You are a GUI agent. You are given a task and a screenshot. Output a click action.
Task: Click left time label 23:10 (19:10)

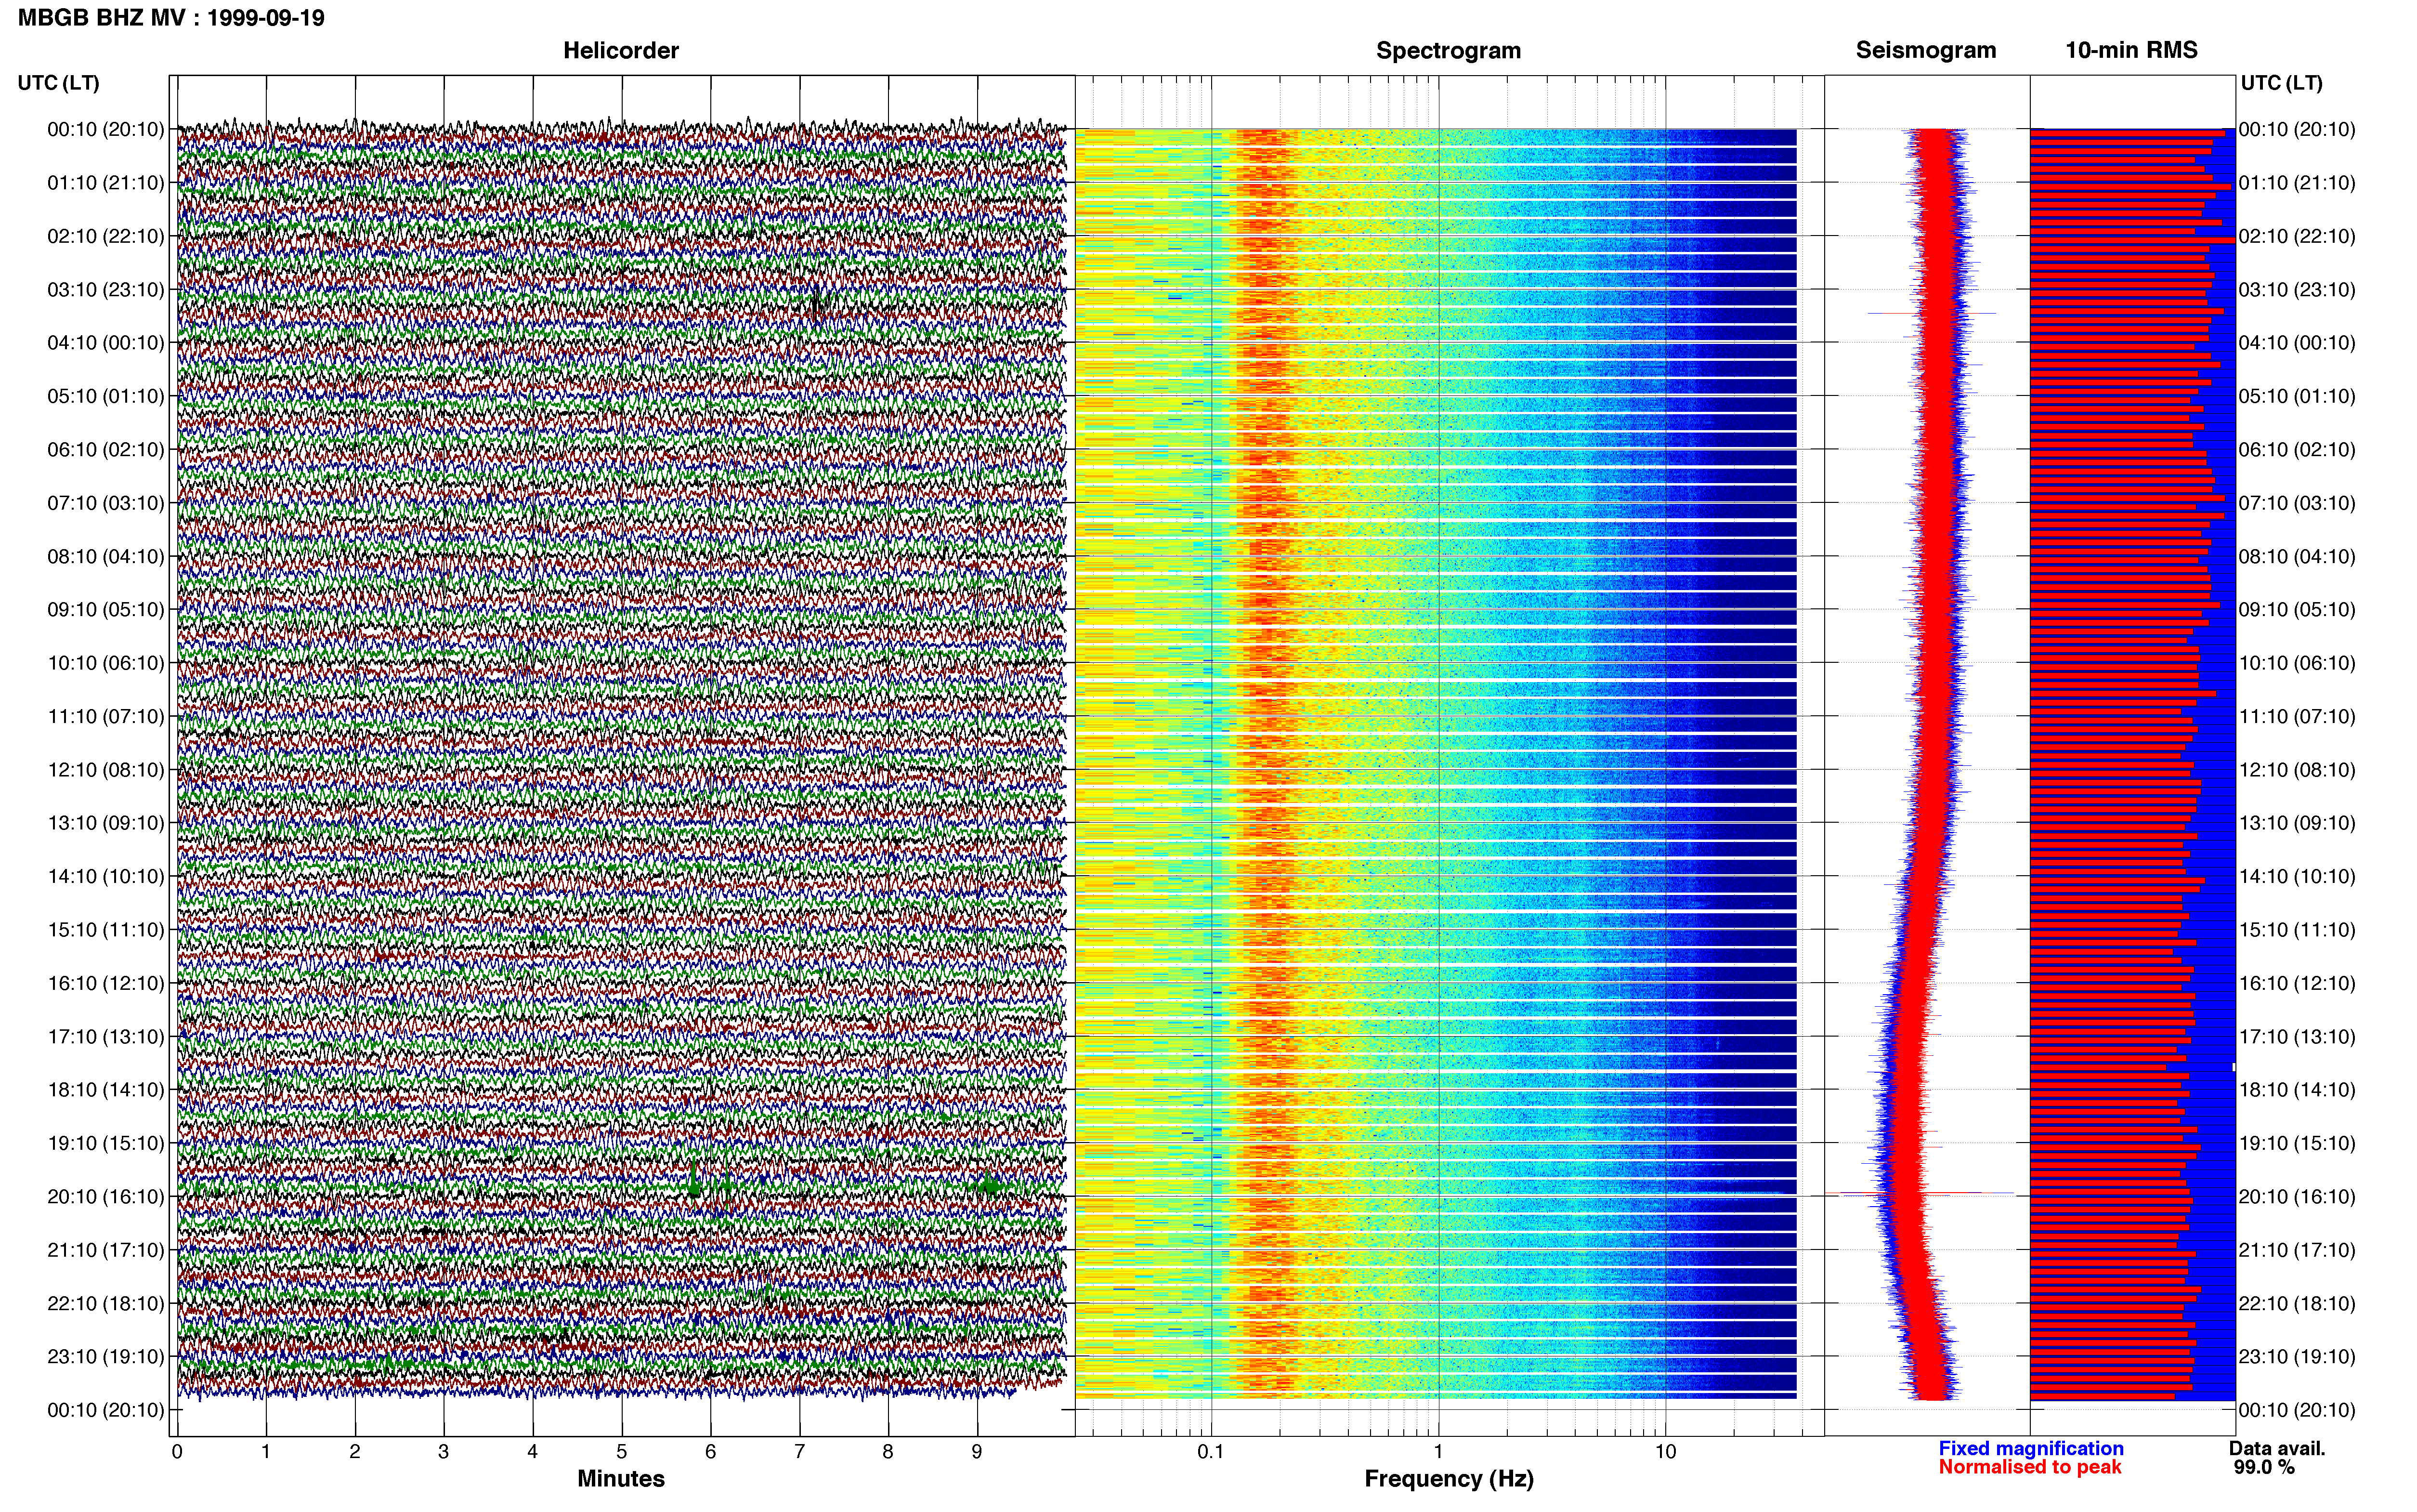pyautogui.click(x=106, y=1356)
